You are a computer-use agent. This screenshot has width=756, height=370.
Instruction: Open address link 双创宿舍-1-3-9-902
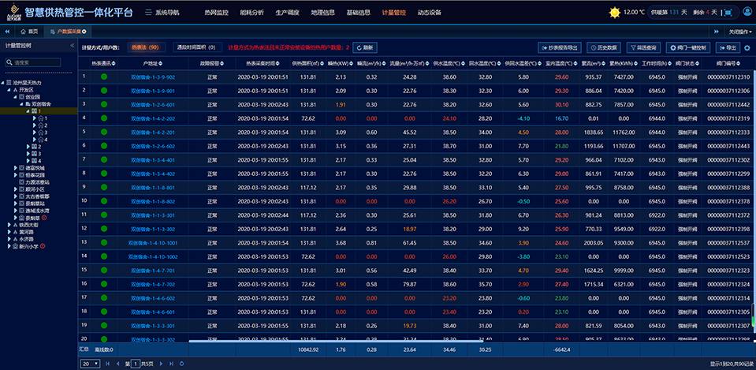click(x=152, y=77)
